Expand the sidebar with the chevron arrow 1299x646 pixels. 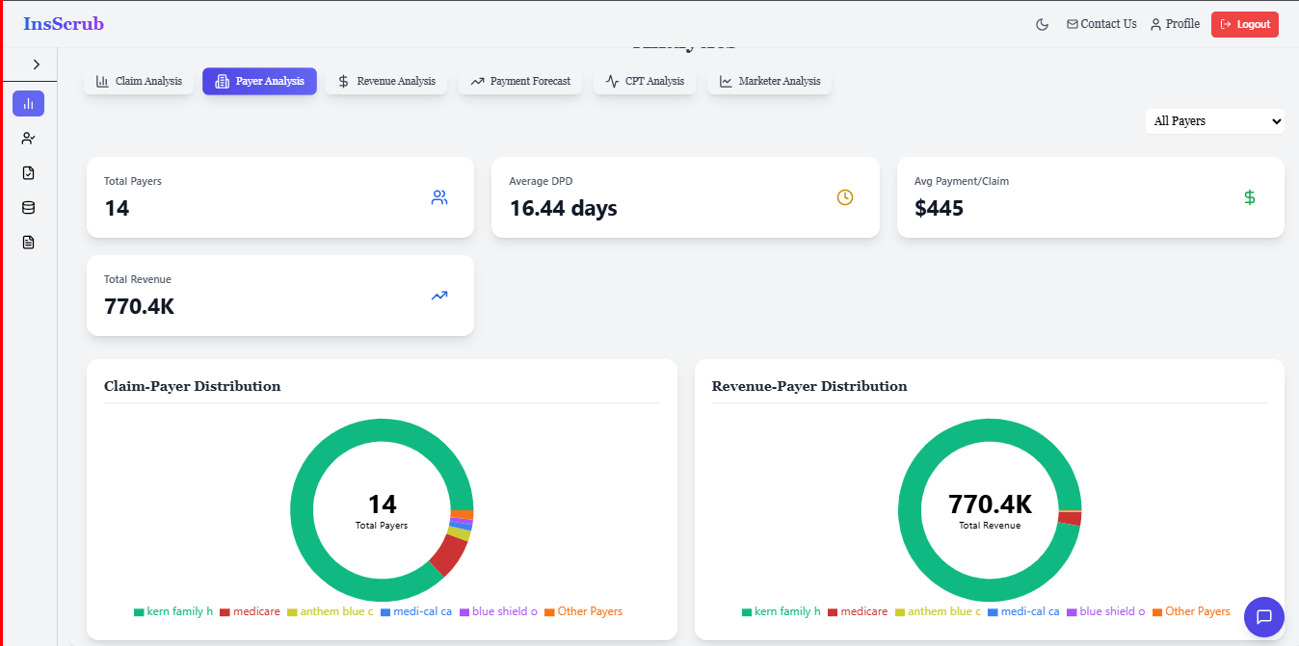36,65
